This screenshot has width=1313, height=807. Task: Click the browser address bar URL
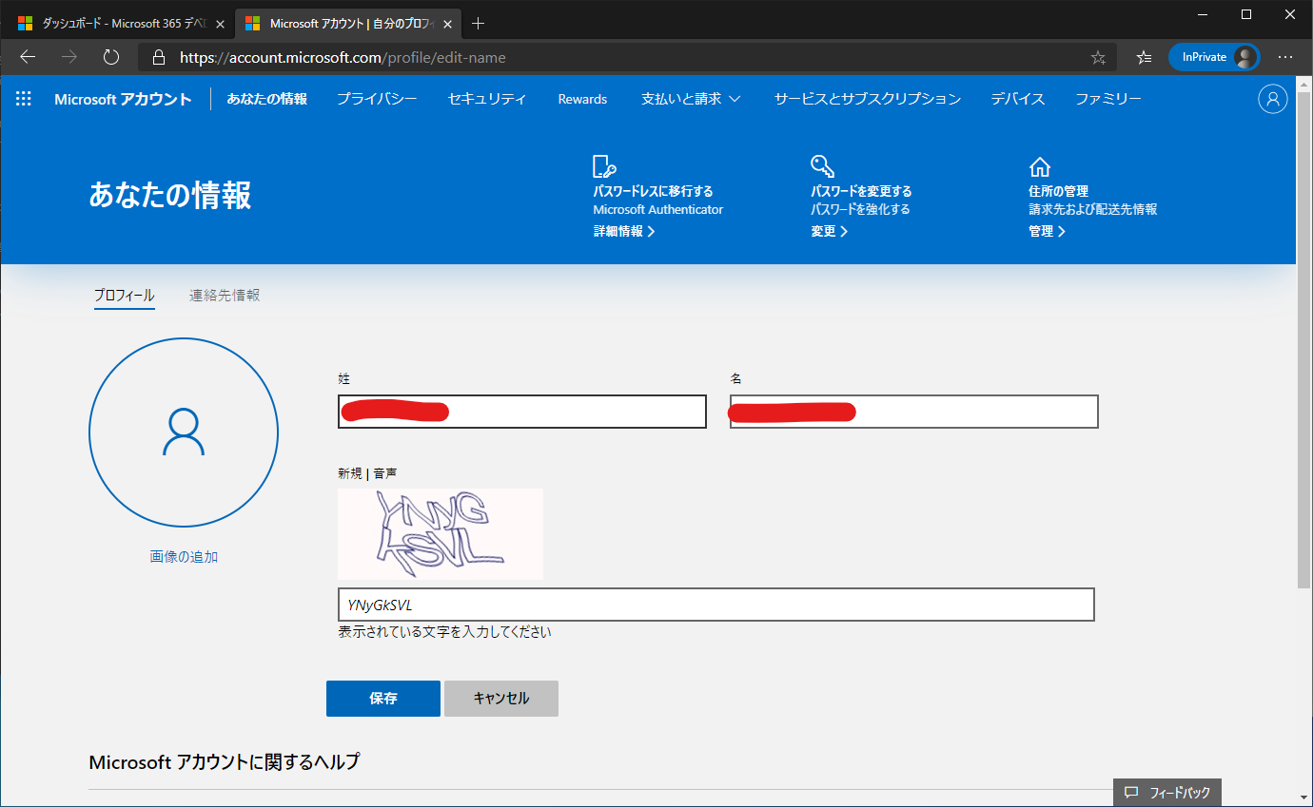pos(343,57)
